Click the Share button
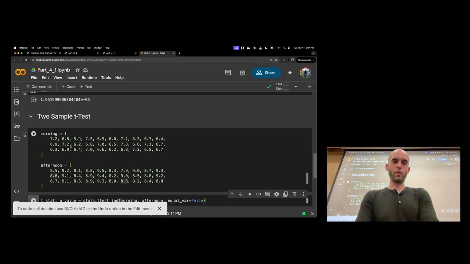Image resolution: width=470 pixels, height=264 pixels. pyautogui.click(x=266, y=73)
